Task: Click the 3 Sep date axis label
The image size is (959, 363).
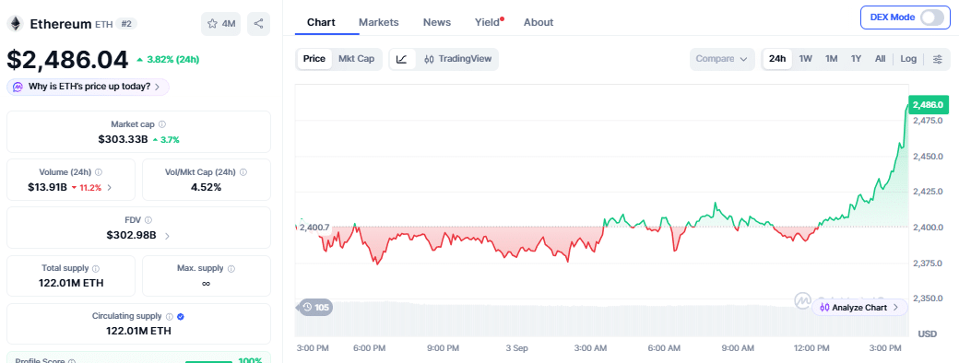Action: (516, 348)
